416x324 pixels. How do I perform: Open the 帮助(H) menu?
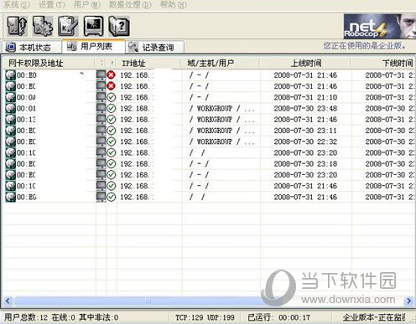pyautogui.click(x=174, y=5)
